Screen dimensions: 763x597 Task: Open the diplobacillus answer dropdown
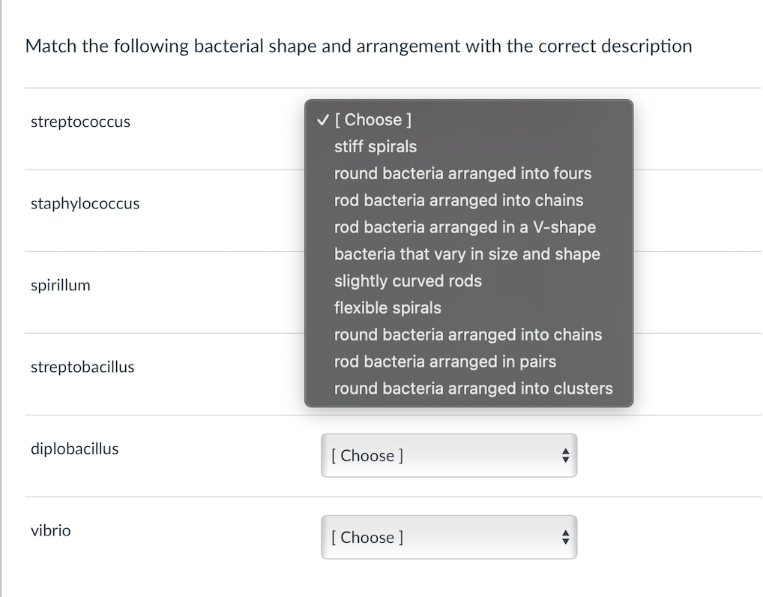[448, 455]
